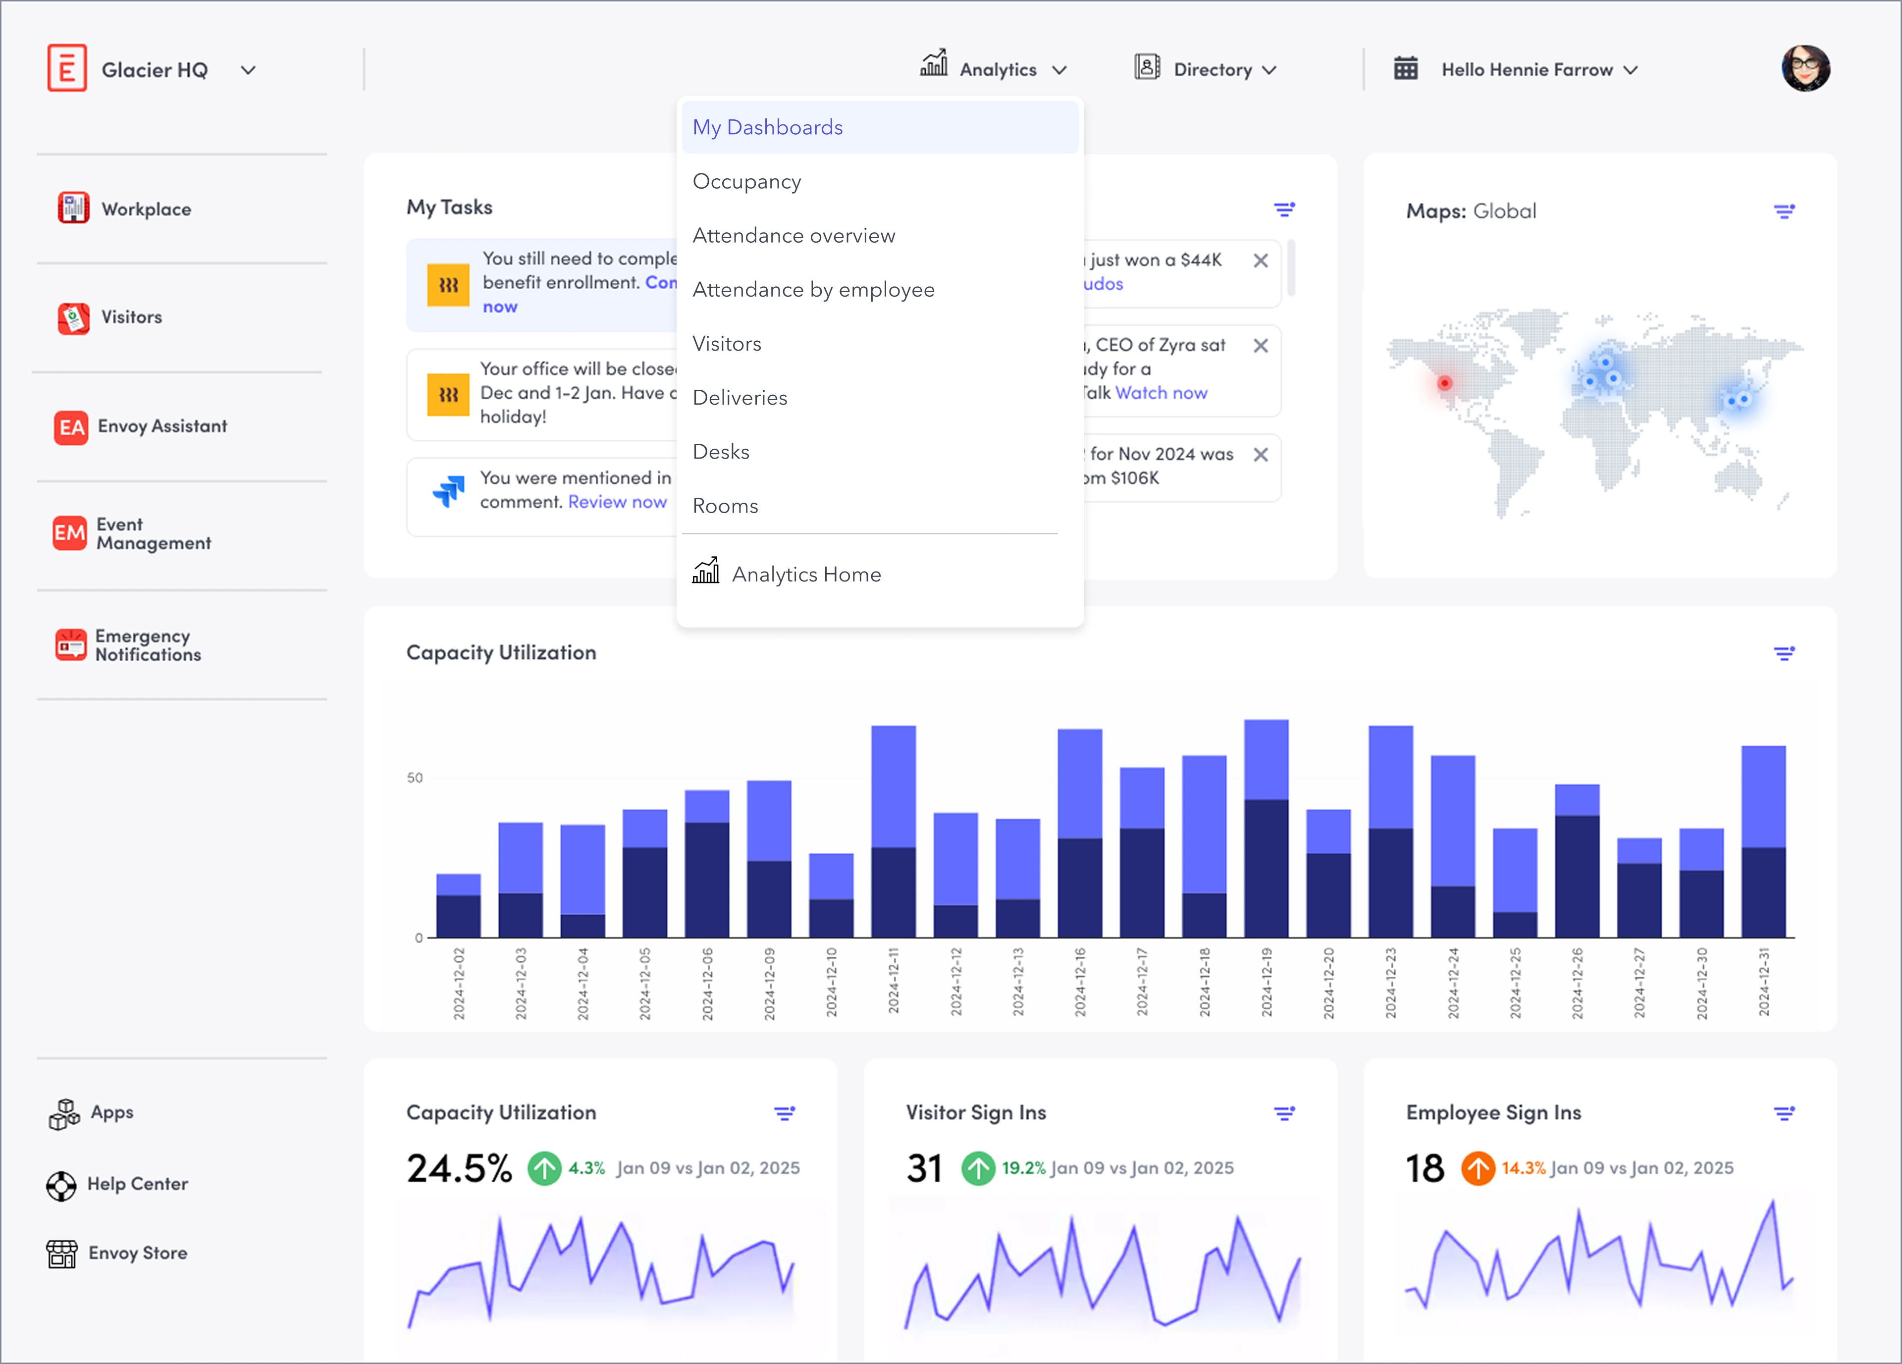
Task: Open filter icon on Visitor Sign Ins card
Action: pyautogui.click(x=1284, y=1113)
